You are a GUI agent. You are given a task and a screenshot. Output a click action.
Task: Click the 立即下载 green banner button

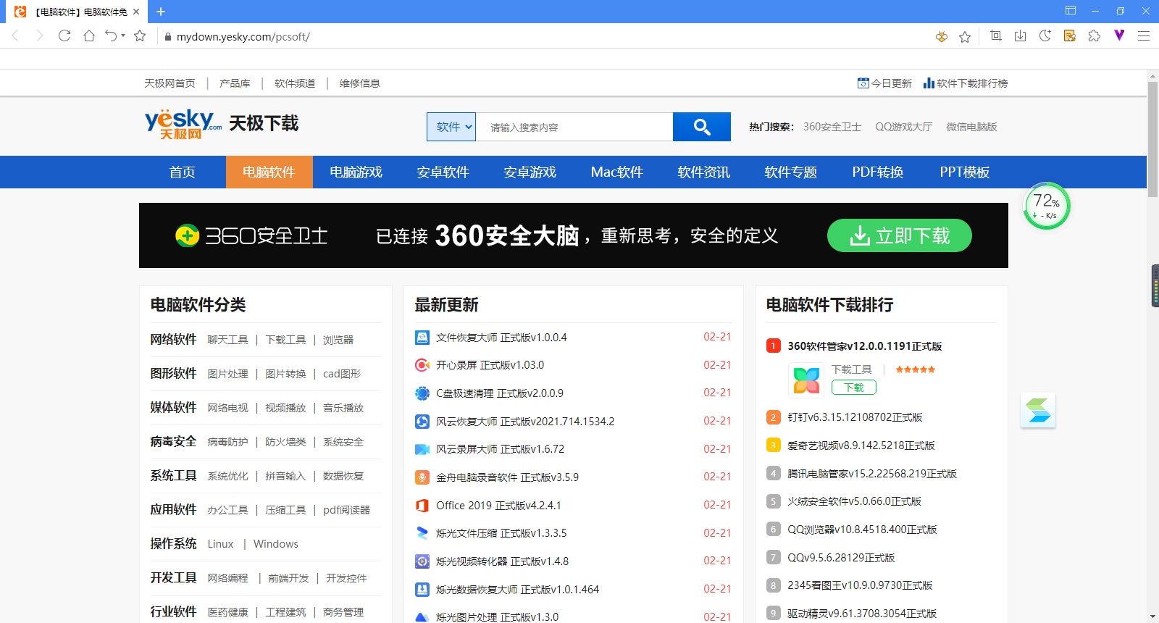(x=900, y=235)
